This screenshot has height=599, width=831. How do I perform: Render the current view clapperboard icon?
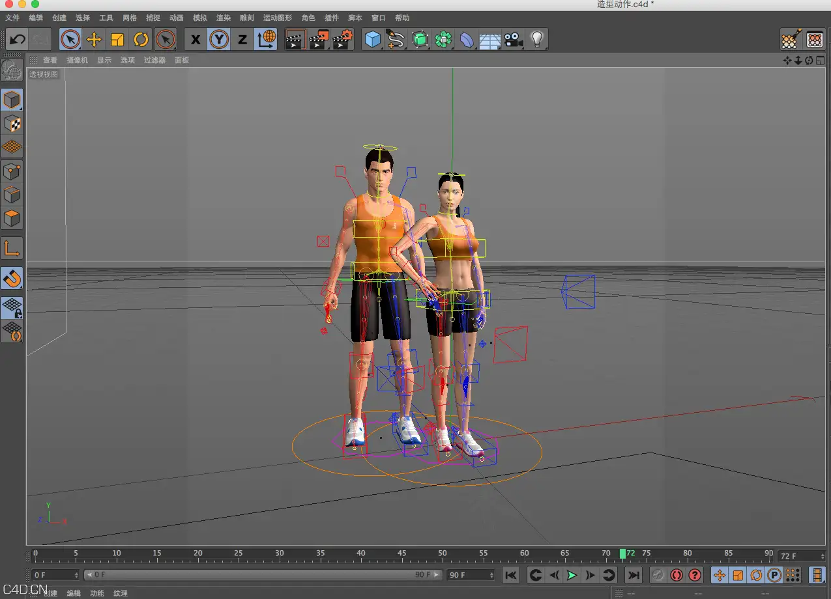(295, 40)
